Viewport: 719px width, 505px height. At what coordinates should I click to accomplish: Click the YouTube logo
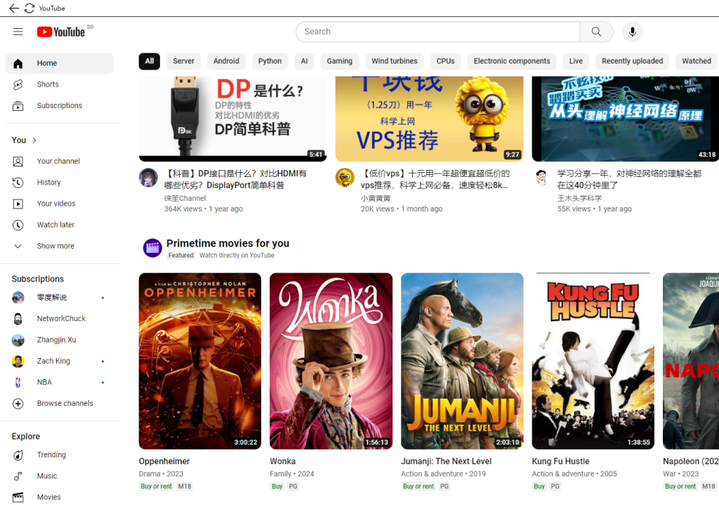click(x=61, y=32)
